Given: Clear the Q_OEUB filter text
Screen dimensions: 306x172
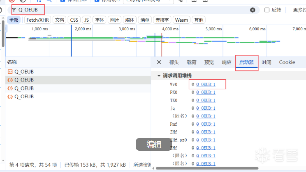Looking at the screenshot, I should pos(253,10).
